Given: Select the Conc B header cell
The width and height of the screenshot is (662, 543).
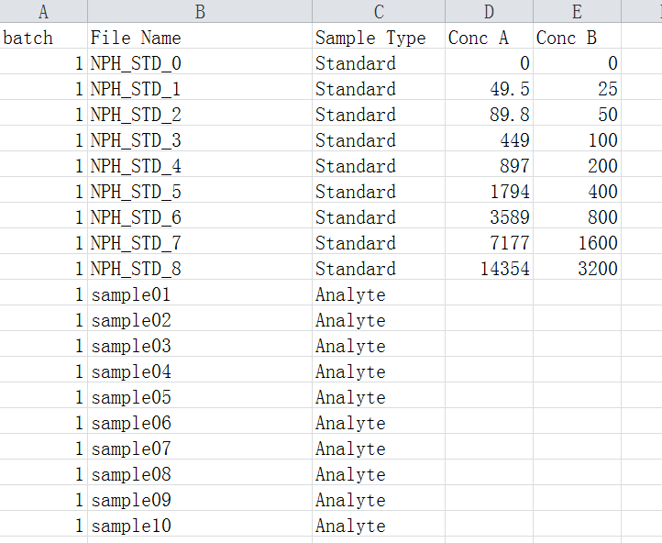Looking at the screenshot, I should 577,38.
